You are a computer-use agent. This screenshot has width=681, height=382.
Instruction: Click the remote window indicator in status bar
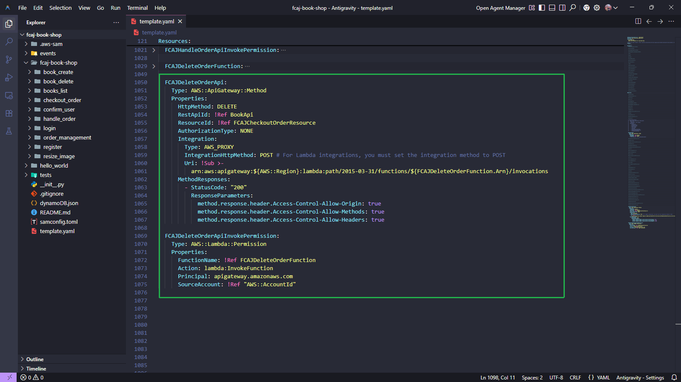(9, 377)
